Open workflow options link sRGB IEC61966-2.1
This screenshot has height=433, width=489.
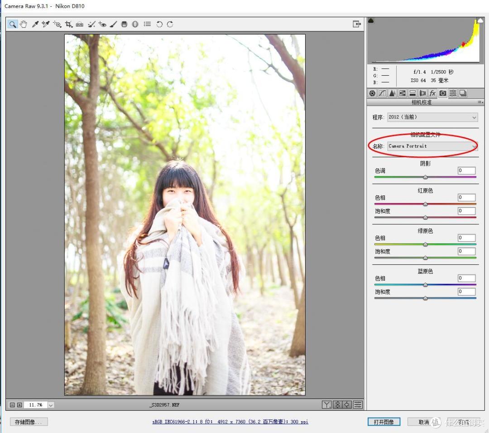(230, 422)
